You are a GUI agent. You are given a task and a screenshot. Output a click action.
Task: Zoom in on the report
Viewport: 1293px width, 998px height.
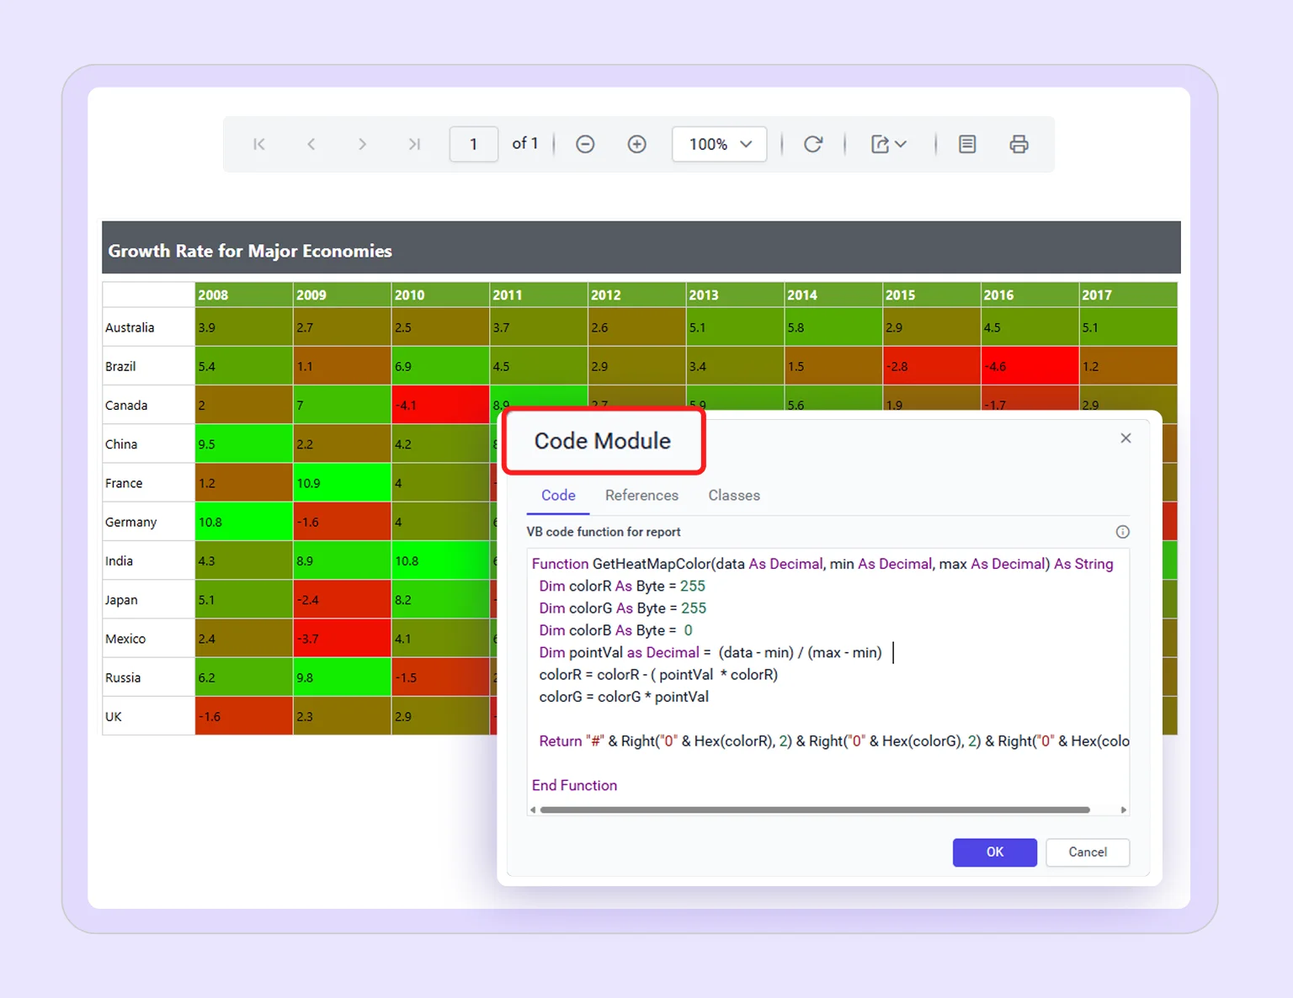pyautogui.click(x=637, y=144)
